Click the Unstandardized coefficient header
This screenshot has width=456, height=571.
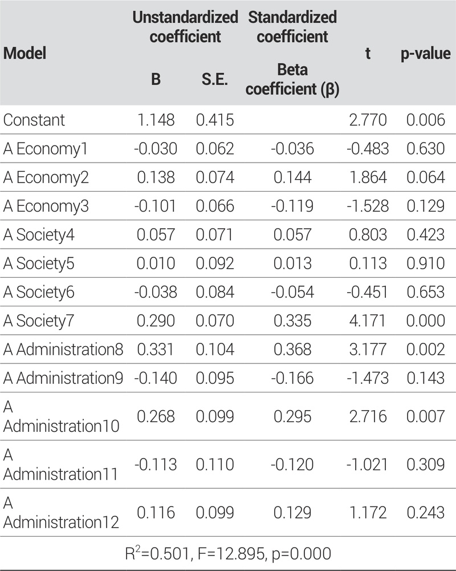(185, 27)
